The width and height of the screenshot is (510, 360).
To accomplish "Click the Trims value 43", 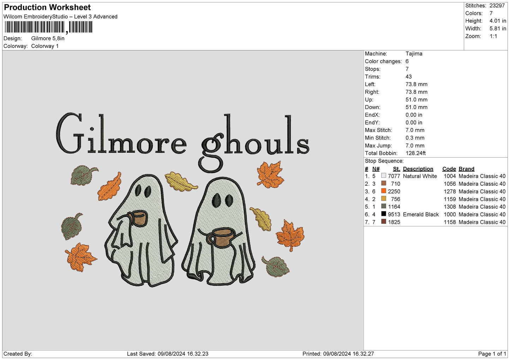I will click(x=409, y=77).
